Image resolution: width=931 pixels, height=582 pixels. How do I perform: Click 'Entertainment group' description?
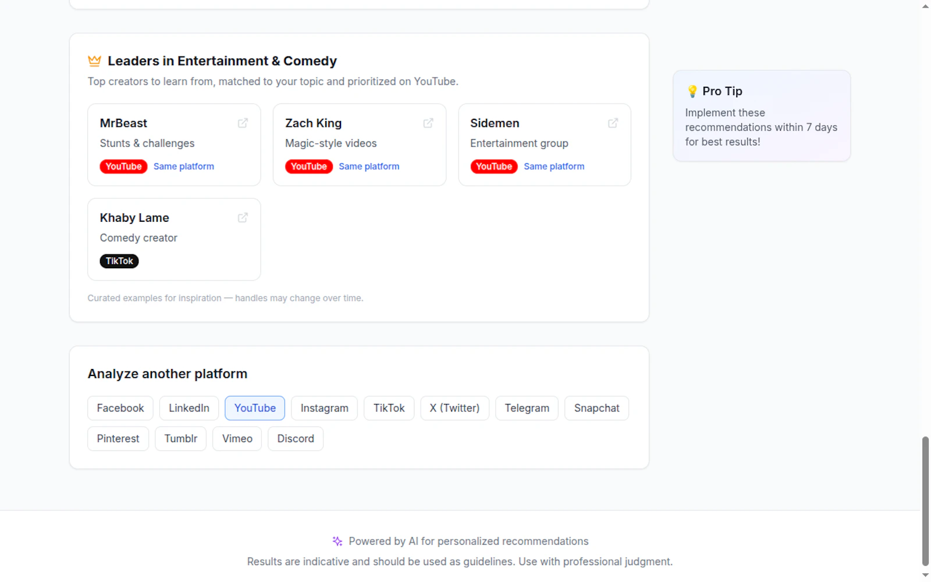(520, 143)
